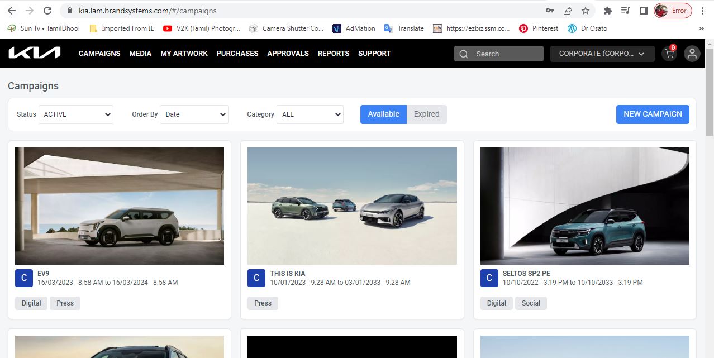The width and height of the screenshot is (714, 358).
Task: Click the Kia logo in header
Action: (x=34, y=53)
